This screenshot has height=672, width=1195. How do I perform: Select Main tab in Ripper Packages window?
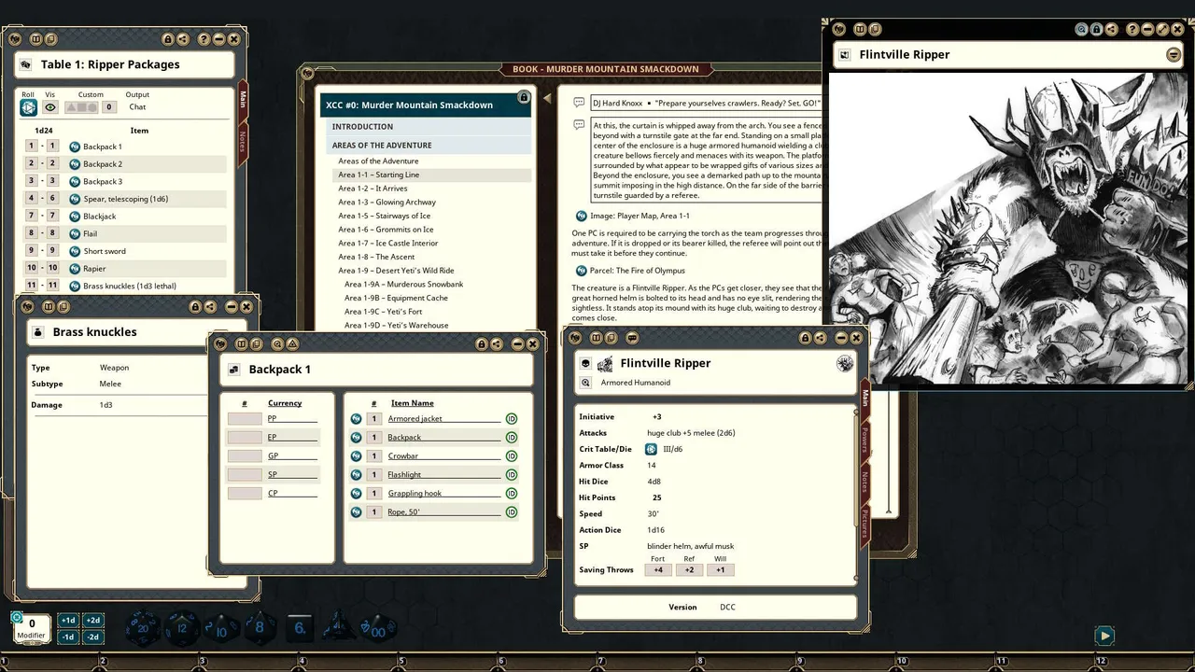coord(242,99)
